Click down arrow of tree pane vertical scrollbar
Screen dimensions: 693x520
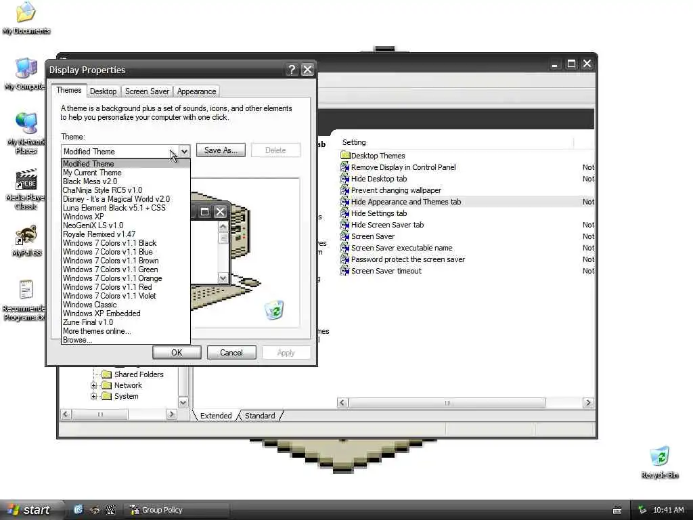(x=183, y=402)
